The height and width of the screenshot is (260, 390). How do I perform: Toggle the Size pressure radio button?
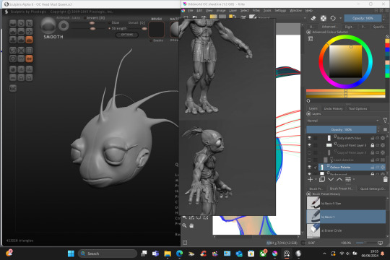[110, 22]
